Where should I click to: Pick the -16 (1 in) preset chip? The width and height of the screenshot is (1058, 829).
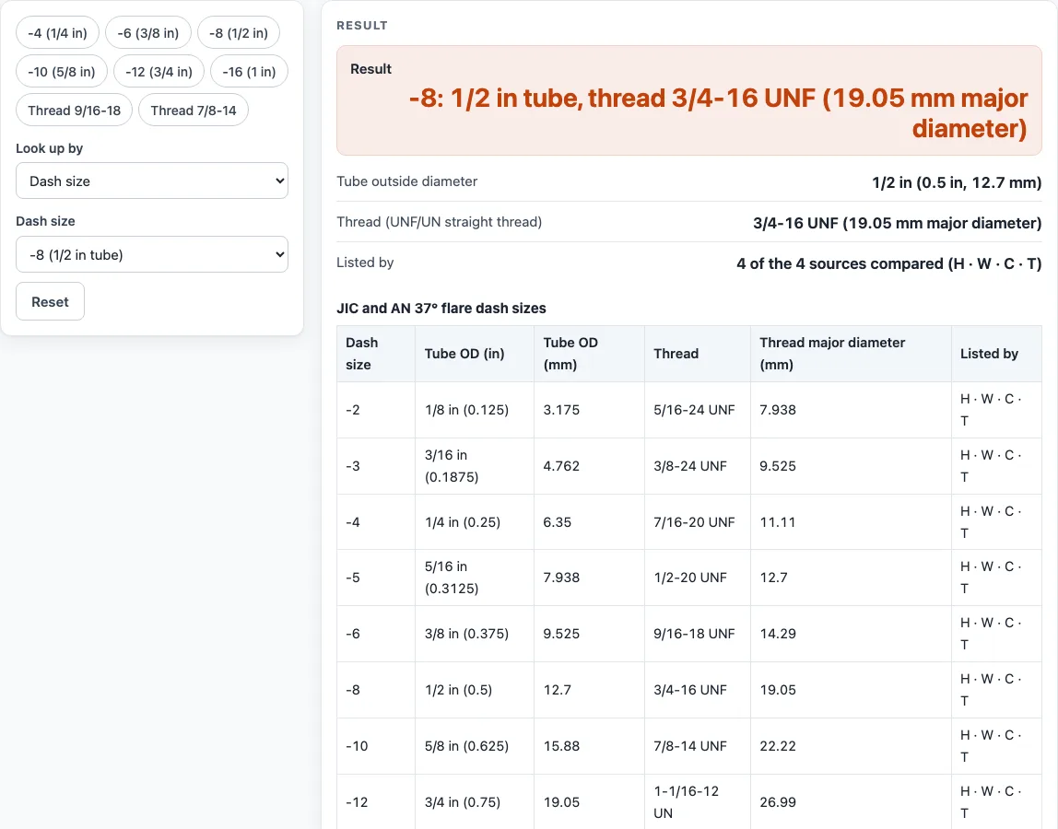(249, 72)
